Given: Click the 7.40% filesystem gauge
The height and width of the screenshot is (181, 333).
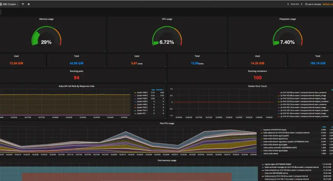Looking at the screenshot, I should [x=288, y=36].
